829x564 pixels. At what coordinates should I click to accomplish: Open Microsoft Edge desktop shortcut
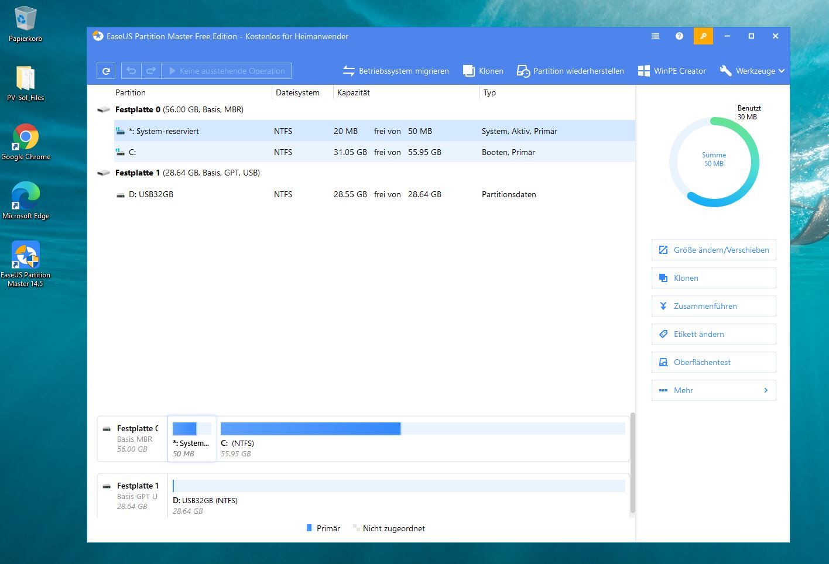coord(25,201)
